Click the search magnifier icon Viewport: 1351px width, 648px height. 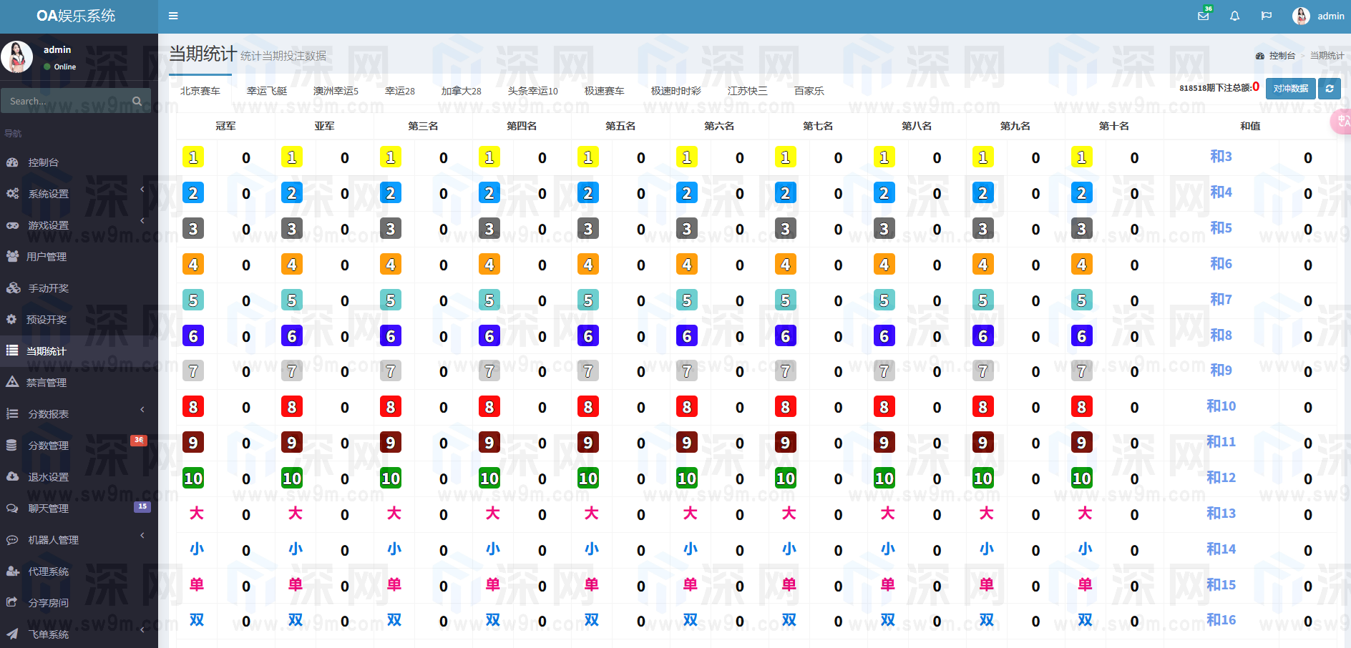point(137,101)
